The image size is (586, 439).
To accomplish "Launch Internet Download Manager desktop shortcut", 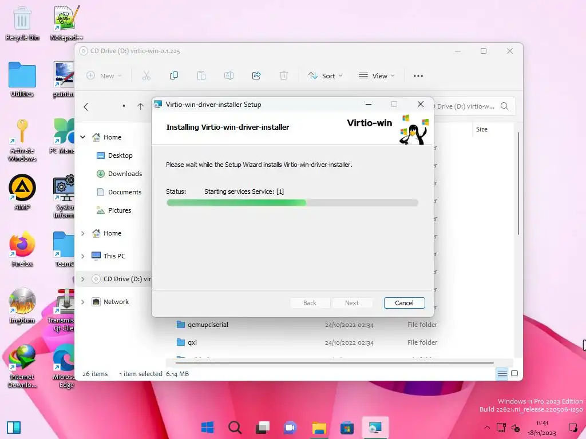I will click(22, 366).
